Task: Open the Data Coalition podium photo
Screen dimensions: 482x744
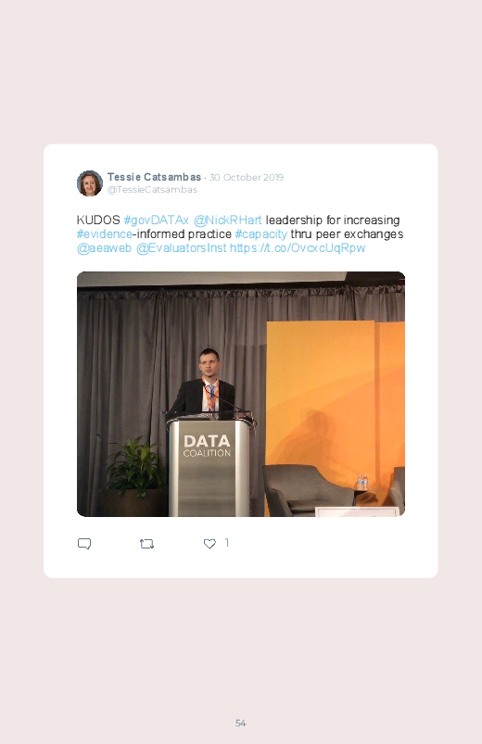Action: tap(241, 394)
